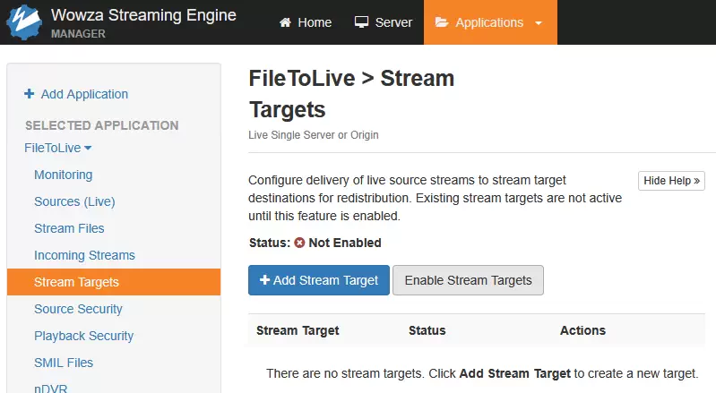716x393 pixels.
Task: Open Source Security settings
Action: click(78, 309)
